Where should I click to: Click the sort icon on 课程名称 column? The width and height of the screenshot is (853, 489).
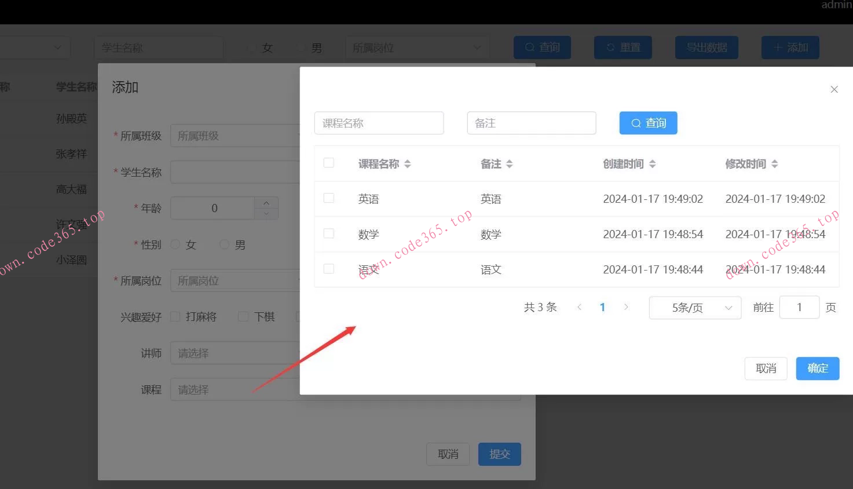(408, 163)
